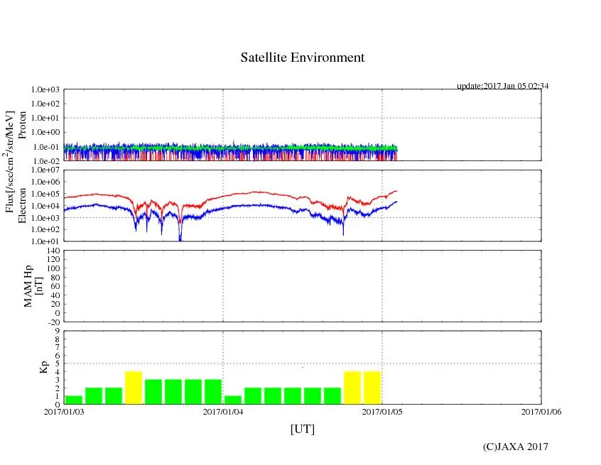Select the 2017/01/06 date label on the x-axis
The width and height of the screenshot is (601, 465).
tap(541, 411)
